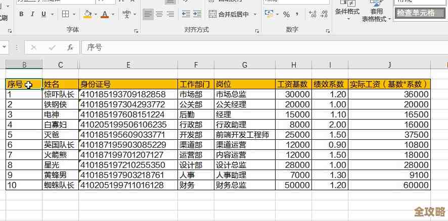Select the 姓名 header cell
The width and height of the screenshot is (448, 221).
[61, 84]
